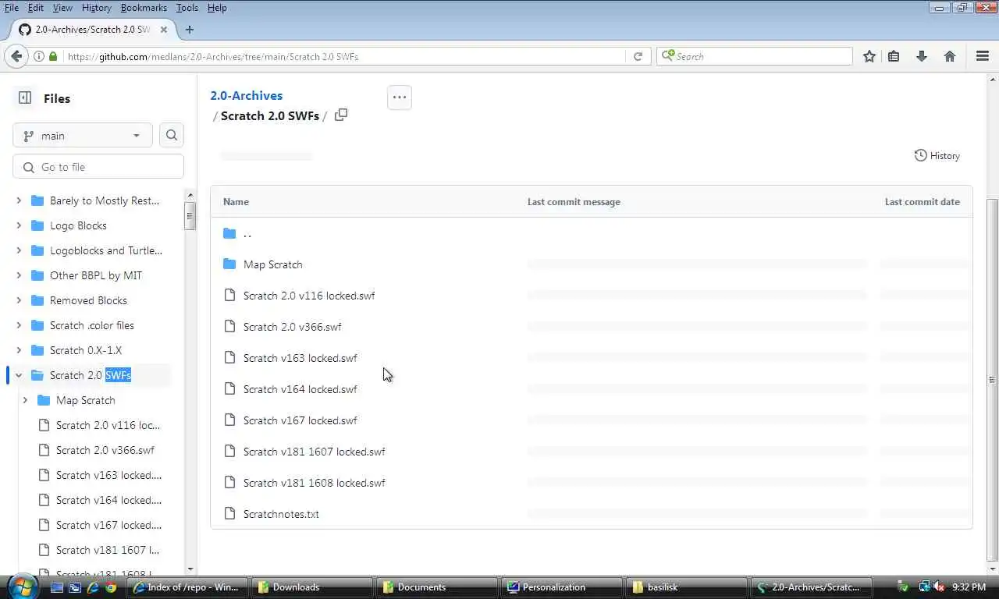Screen dimensions: 999x599
Task: Click the volume muted tray icon
Action: pos(939,587)
